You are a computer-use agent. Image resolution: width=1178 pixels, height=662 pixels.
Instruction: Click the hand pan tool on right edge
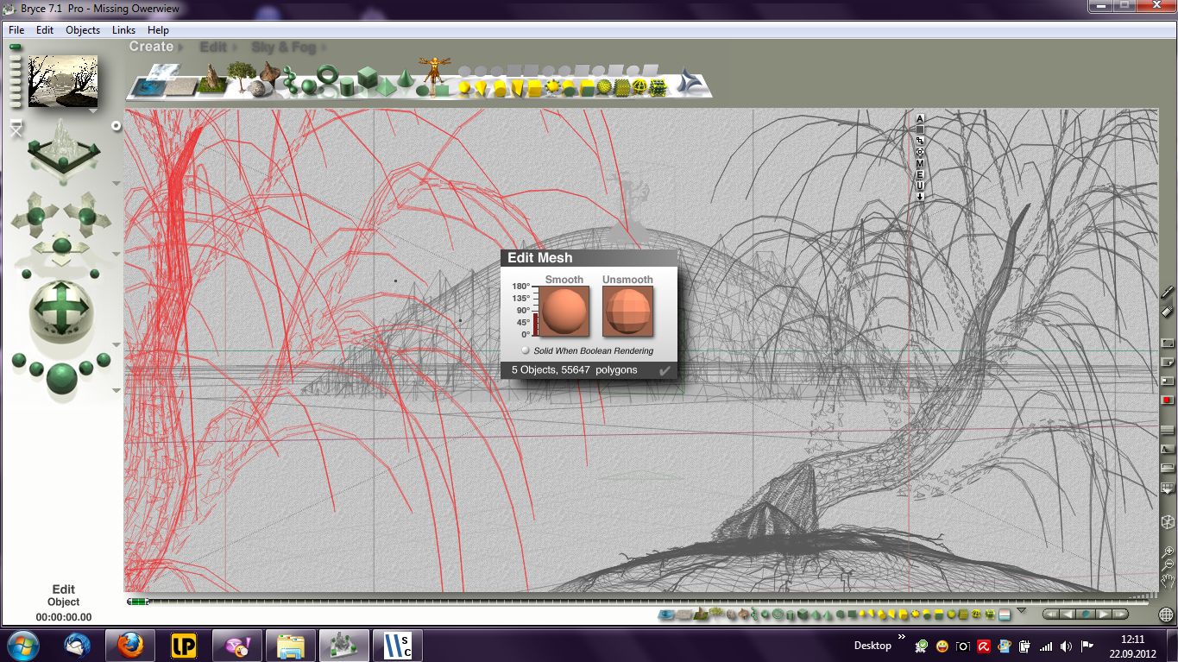pyautogui.click(x=1168, y=579)
